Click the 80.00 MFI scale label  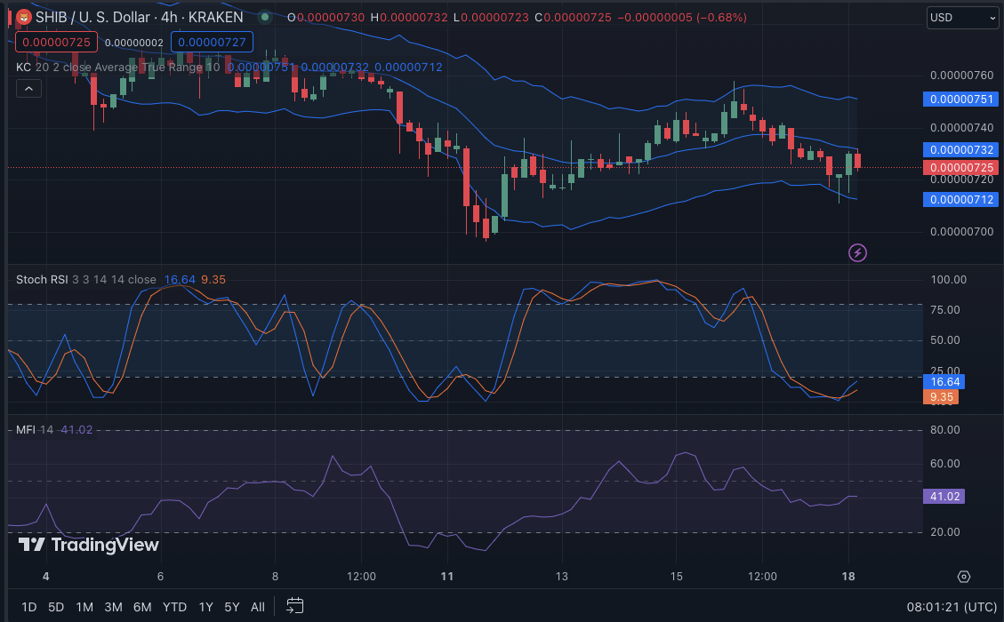[945, 430]
